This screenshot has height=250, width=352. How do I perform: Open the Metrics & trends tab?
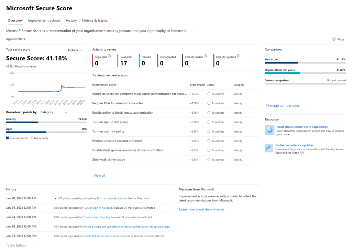pyautogui.click(x=95, y=21)
